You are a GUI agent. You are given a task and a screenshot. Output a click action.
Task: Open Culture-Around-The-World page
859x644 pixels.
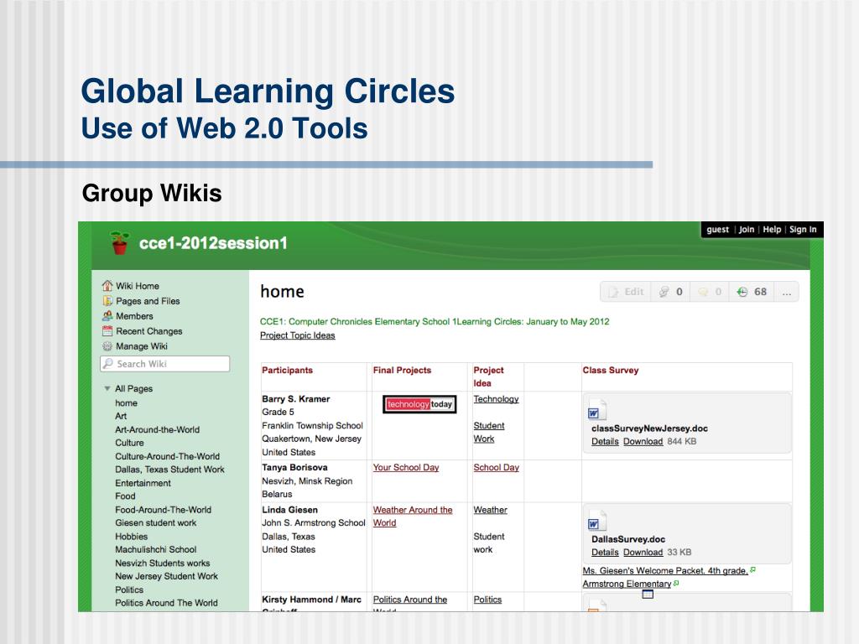(x=167, y=456)
